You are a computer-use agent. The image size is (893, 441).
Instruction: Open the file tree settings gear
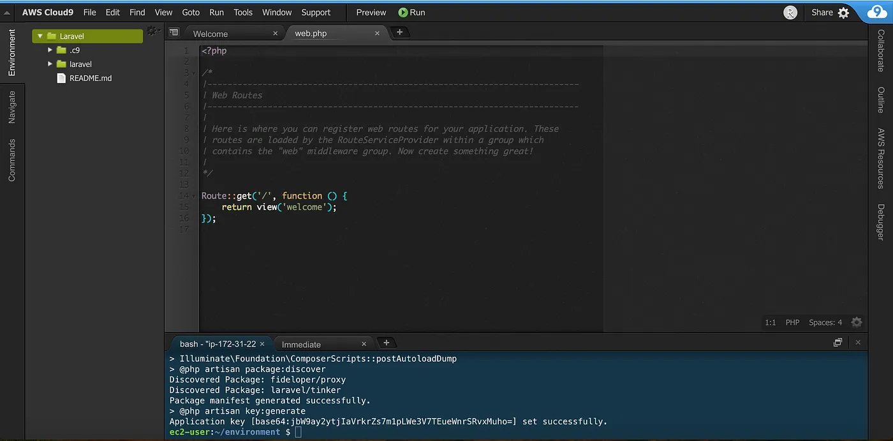[x=152, y=31]
